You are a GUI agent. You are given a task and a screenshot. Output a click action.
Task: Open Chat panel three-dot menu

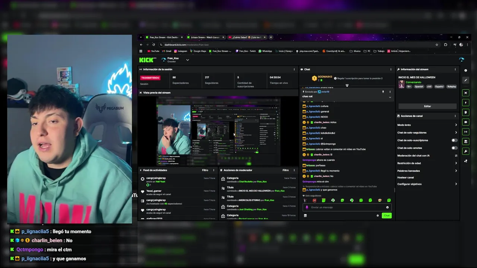391,69
